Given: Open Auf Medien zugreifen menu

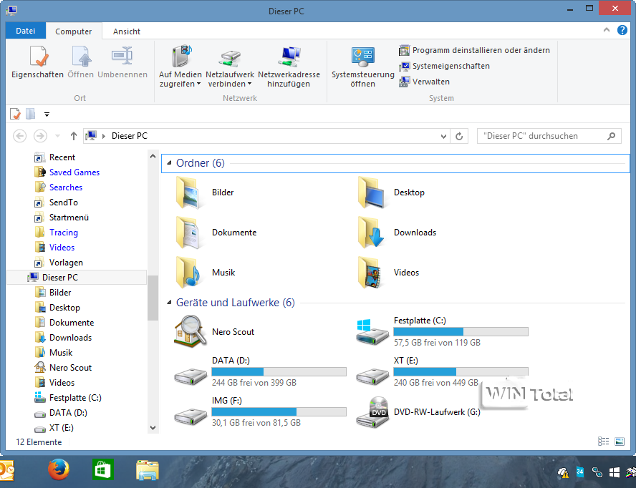Looking at the screenshot, I should tap(180, 67).
